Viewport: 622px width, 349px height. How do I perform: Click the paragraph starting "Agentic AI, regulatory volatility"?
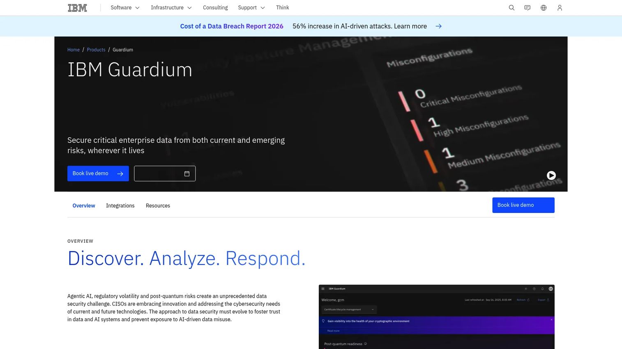[174, 308]
